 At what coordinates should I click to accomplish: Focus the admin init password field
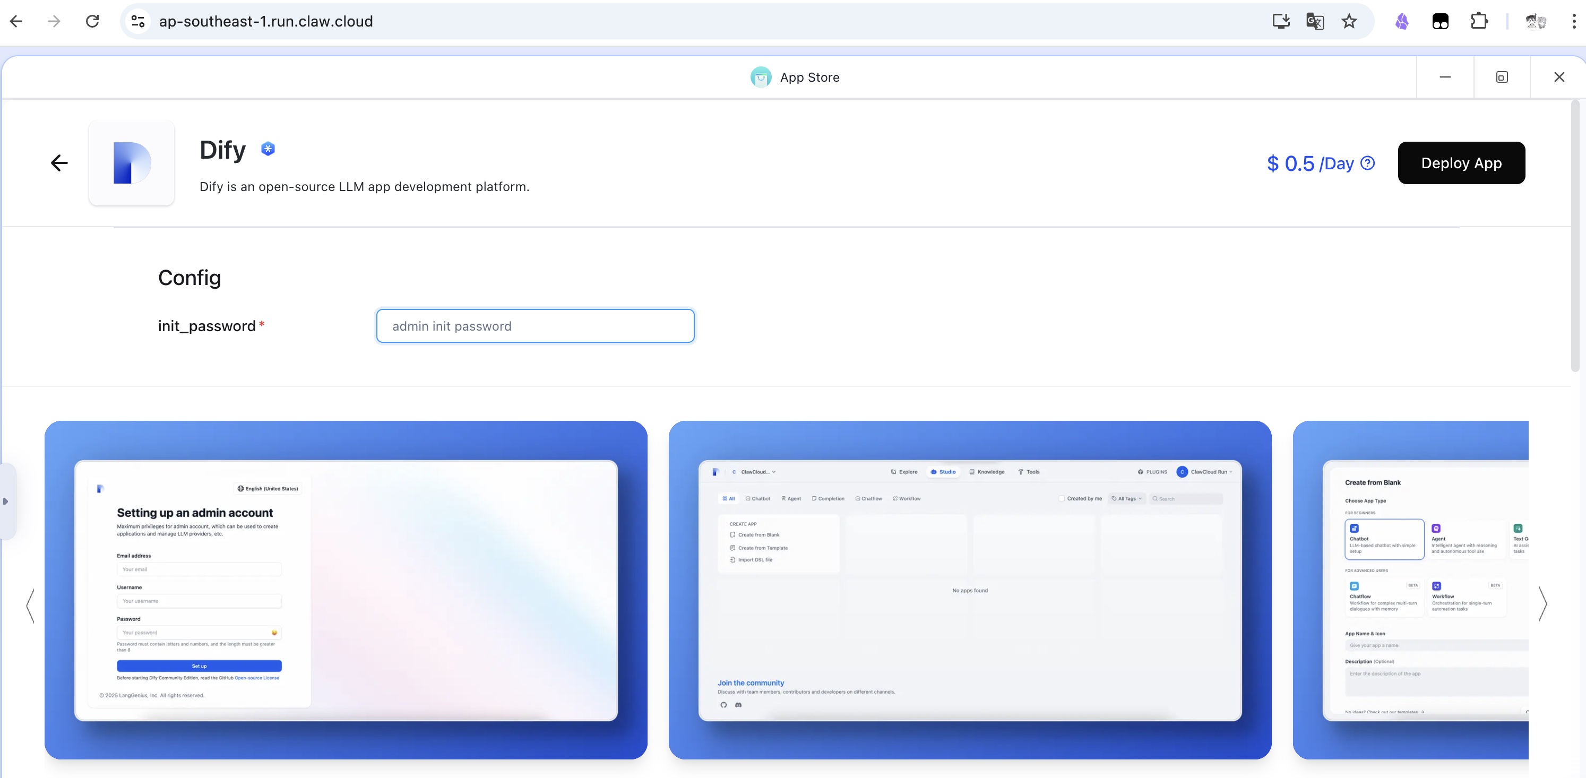[535, 326]
